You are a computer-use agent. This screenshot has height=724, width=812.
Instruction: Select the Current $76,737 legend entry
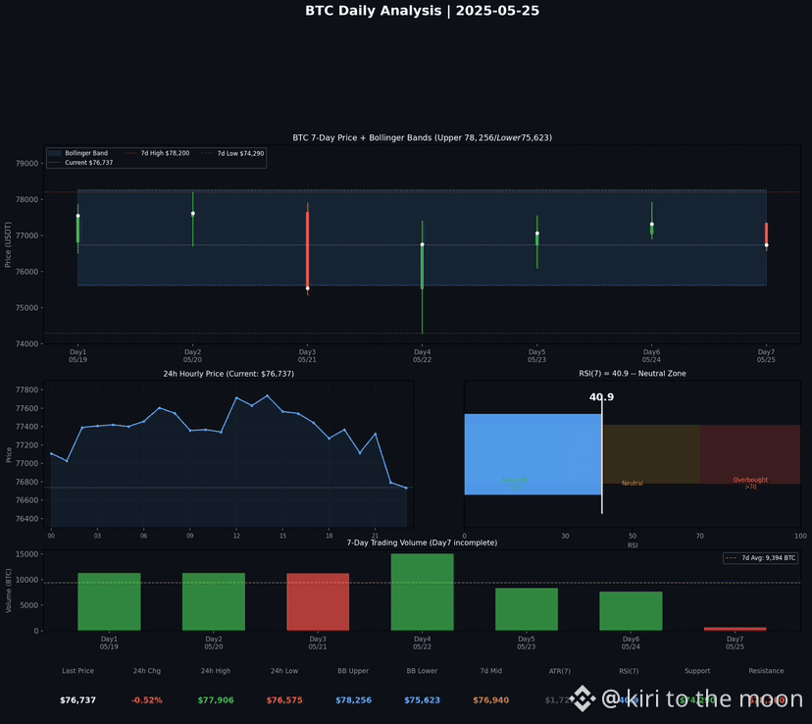coord(80,163)
